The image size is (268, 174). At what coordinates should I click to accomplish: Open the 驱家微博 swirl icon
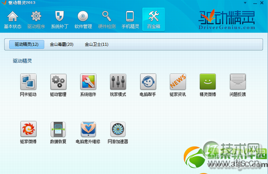pyautogui.click(x=28, y=129)
